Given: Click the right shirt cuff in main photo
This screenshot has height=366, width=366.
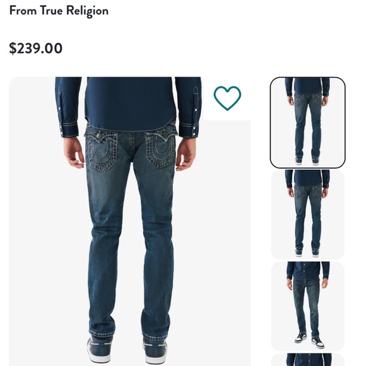Looking at the screenshot, I should tap(189, 129).
